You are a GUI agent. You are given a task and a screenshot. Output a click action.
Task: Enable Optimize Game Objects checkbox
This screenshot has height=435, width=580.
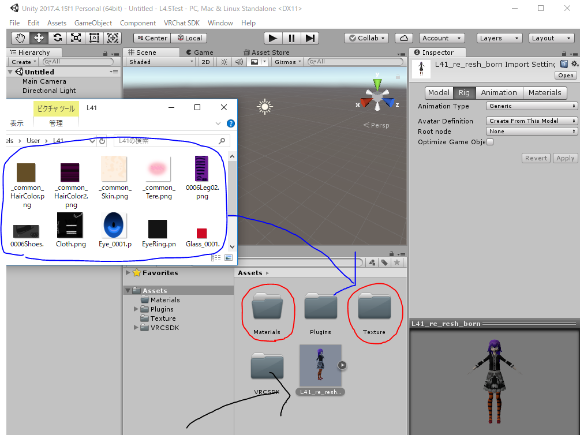[x=490, y=142]
